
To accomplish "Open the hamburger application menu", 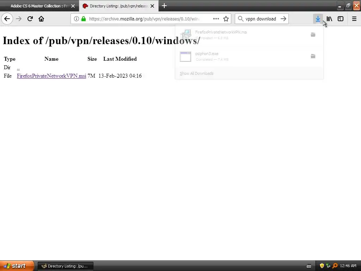I will click(x=354, y=19).
